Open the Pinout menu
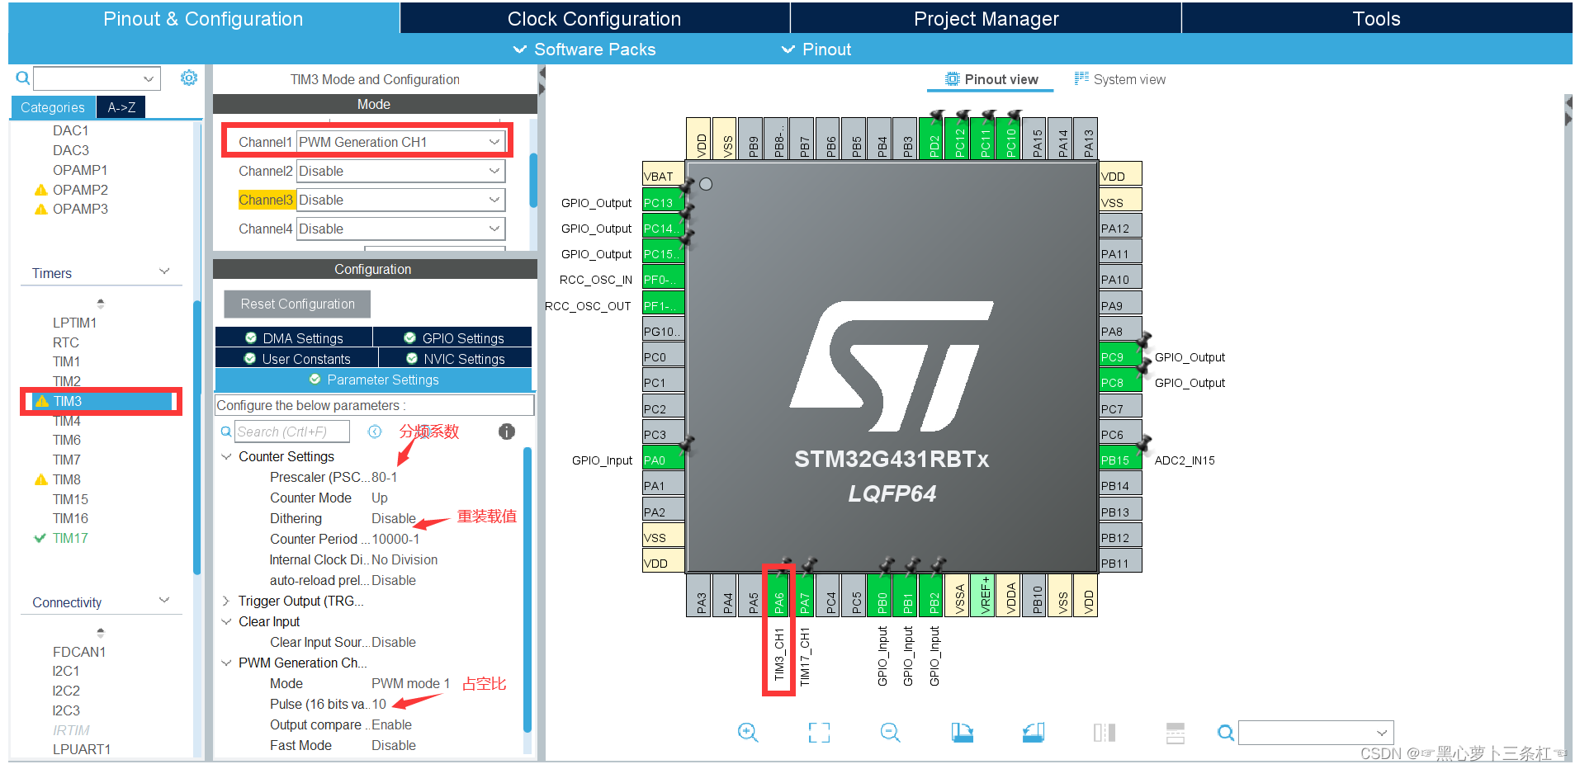This screenshot has width=1580, height=769. point(816,50)
